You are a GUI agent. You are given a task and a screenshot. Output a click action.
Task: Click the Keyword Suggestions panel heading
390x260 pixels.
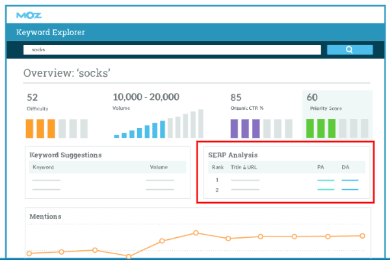coord(66,155)
